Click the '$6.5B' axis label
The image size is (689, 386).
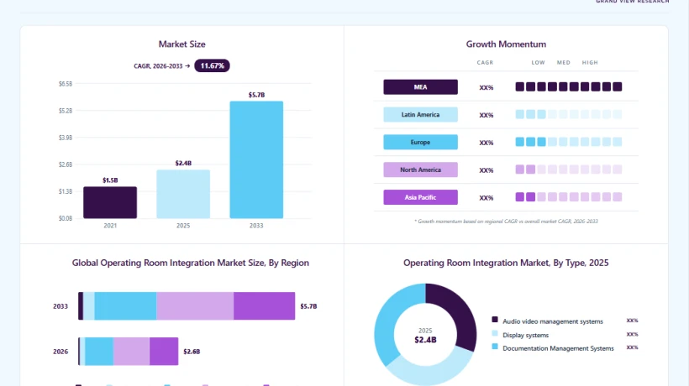(x=66, y=83)
